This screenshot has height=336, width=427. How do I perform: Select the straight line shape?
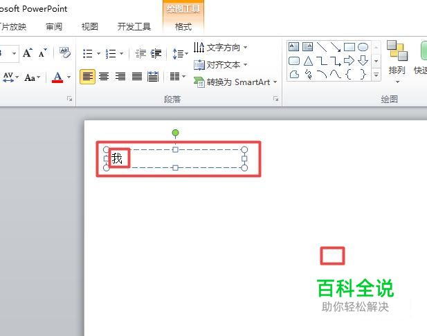click(322, 47)
